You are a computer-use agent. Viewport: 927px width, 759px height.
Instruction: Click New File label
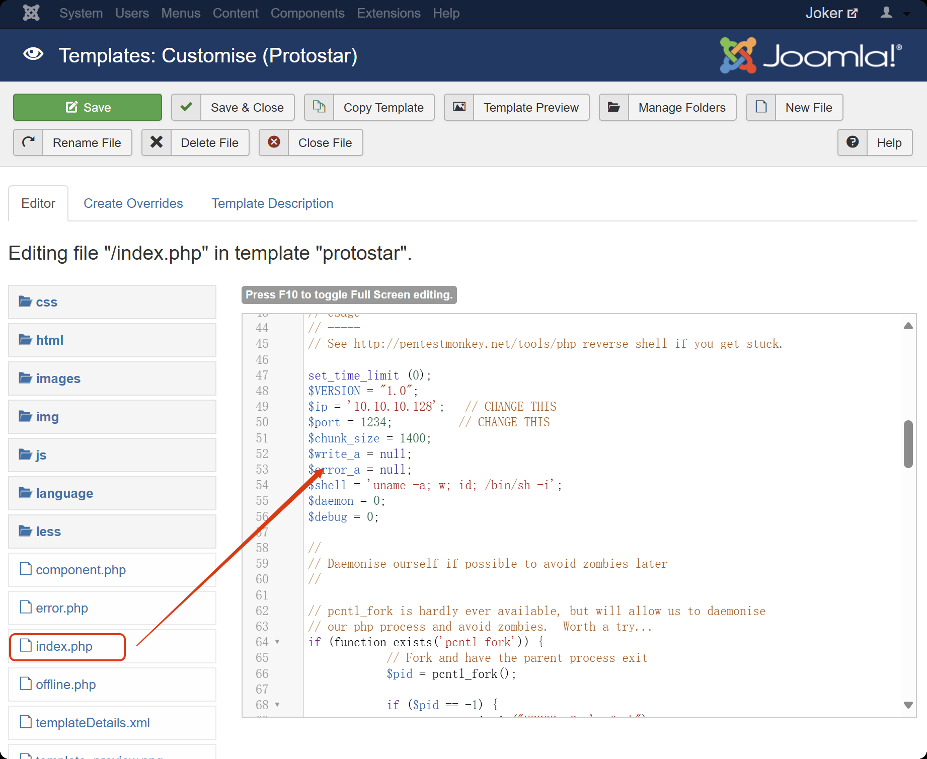(809, 108)
